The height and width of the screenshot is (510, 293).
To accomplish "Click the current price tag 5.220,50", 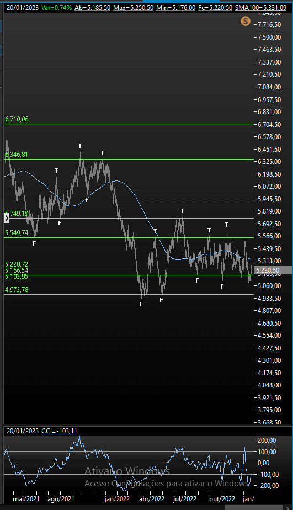I will pyautogui.click(x=268, y=270).
